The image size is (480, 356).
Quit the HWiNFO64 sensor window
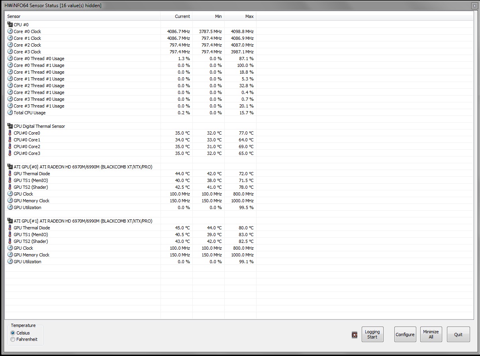pos(458,334)
